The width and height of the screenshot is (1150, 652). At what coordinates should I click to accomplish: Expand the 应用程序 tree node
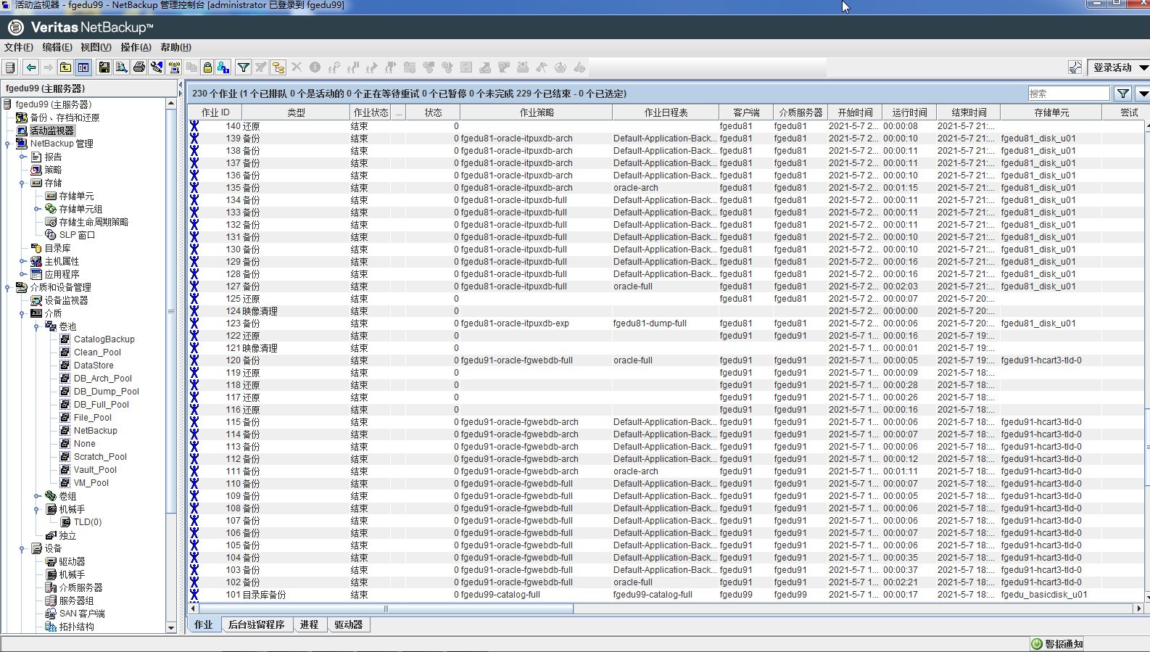click(x=22, y=274)
